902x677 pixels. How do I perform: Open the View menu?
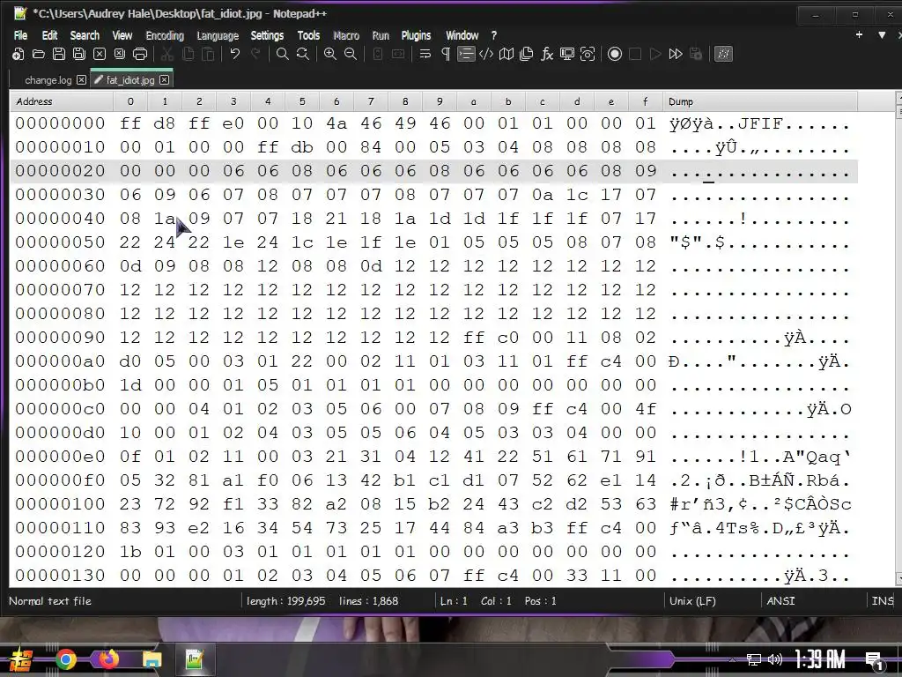(x=122, y=35)
